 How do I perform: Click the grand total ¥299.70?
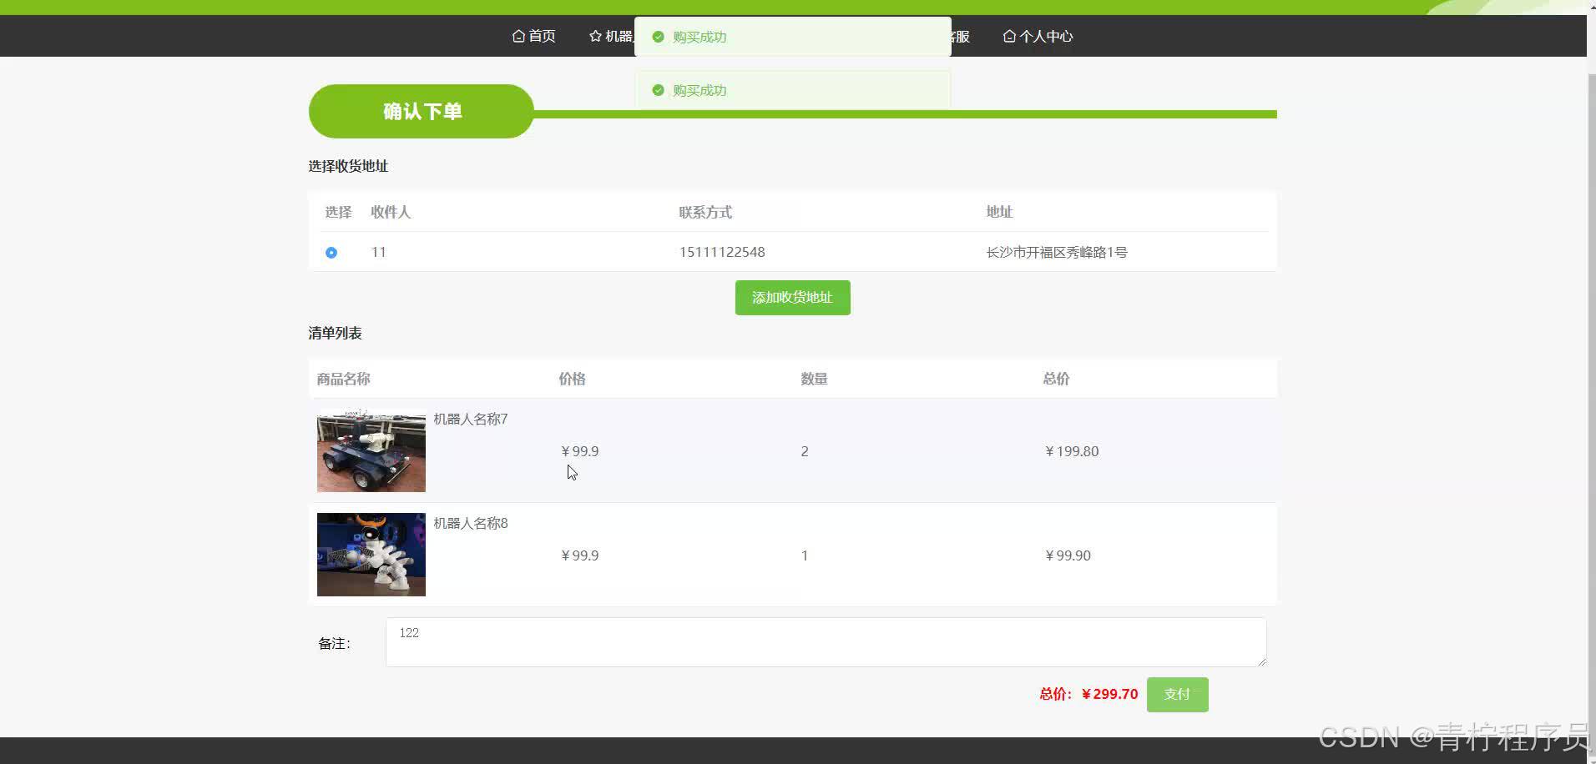click(x=1109, y=694)
